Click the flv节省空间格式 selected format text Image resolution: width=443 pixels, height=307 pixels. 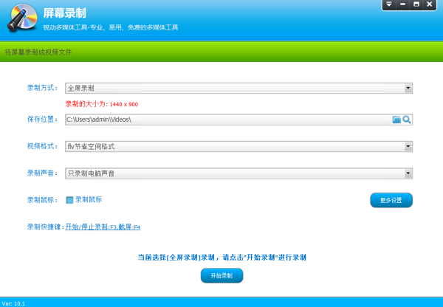click(x=91, y=146)
